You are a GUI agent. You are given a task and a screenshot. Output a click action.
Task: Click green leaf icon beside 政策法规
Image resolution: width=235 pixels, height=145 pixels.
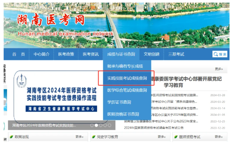11,137
